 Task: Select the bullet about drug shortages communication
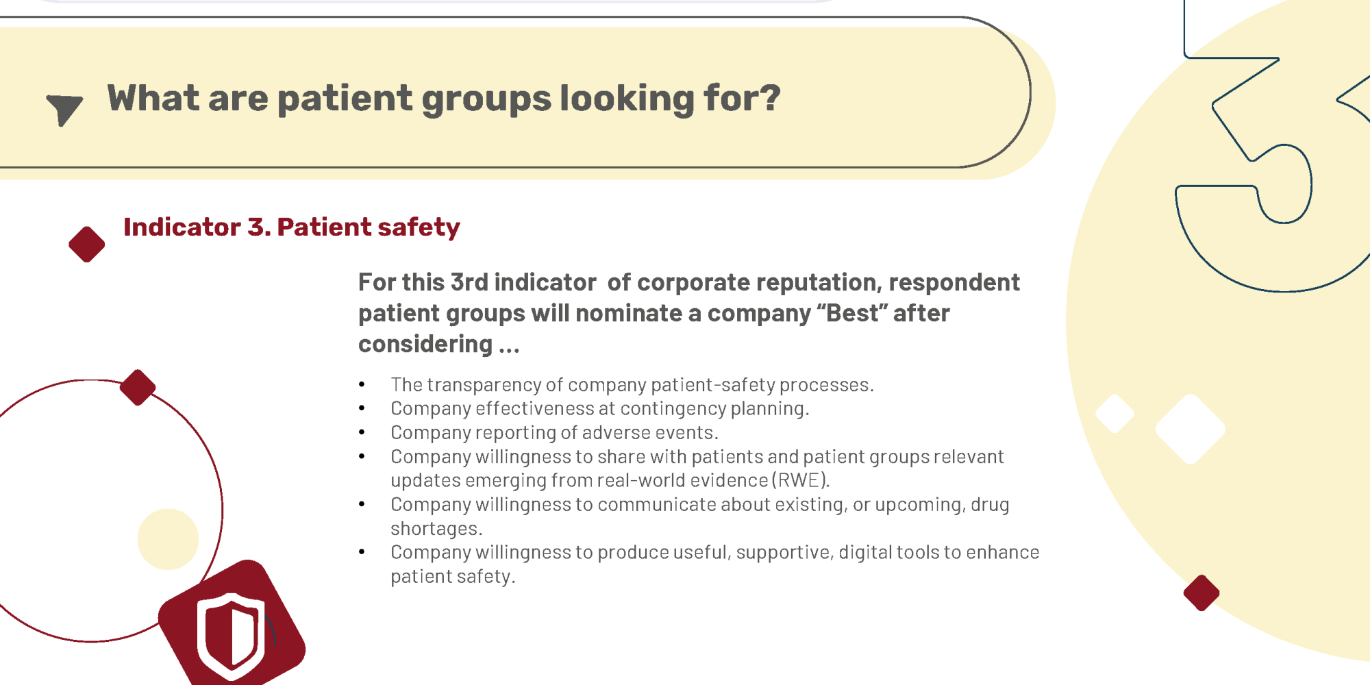[700, 516]
